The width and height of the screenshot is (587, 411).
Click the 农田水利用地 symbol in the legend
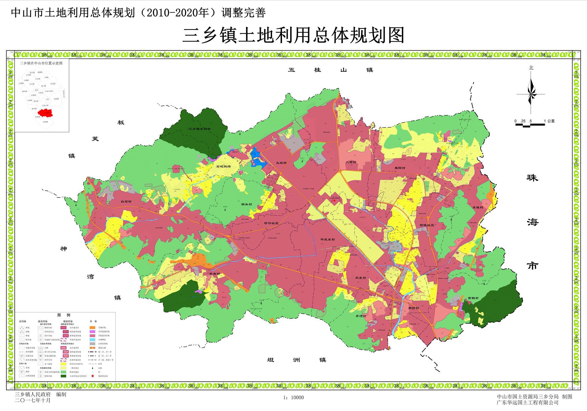[x=22, y=360]
